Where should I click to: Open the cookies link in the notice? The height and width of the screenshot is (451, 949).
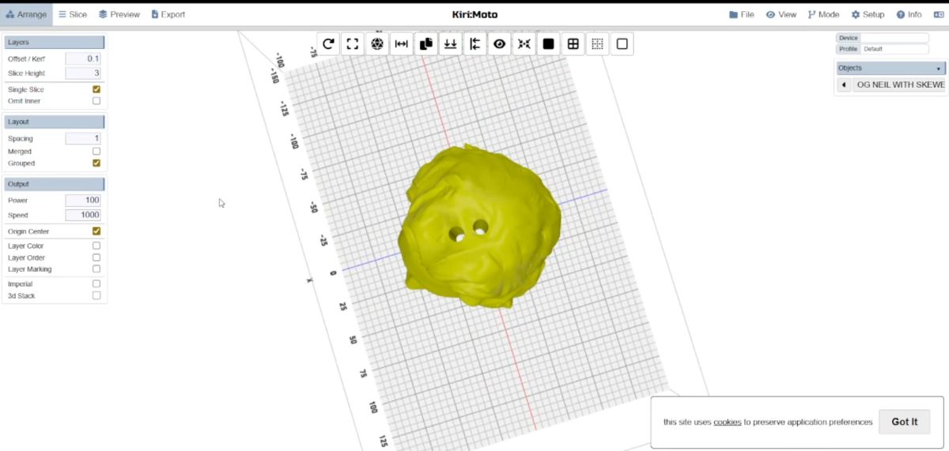coord(728,423)
